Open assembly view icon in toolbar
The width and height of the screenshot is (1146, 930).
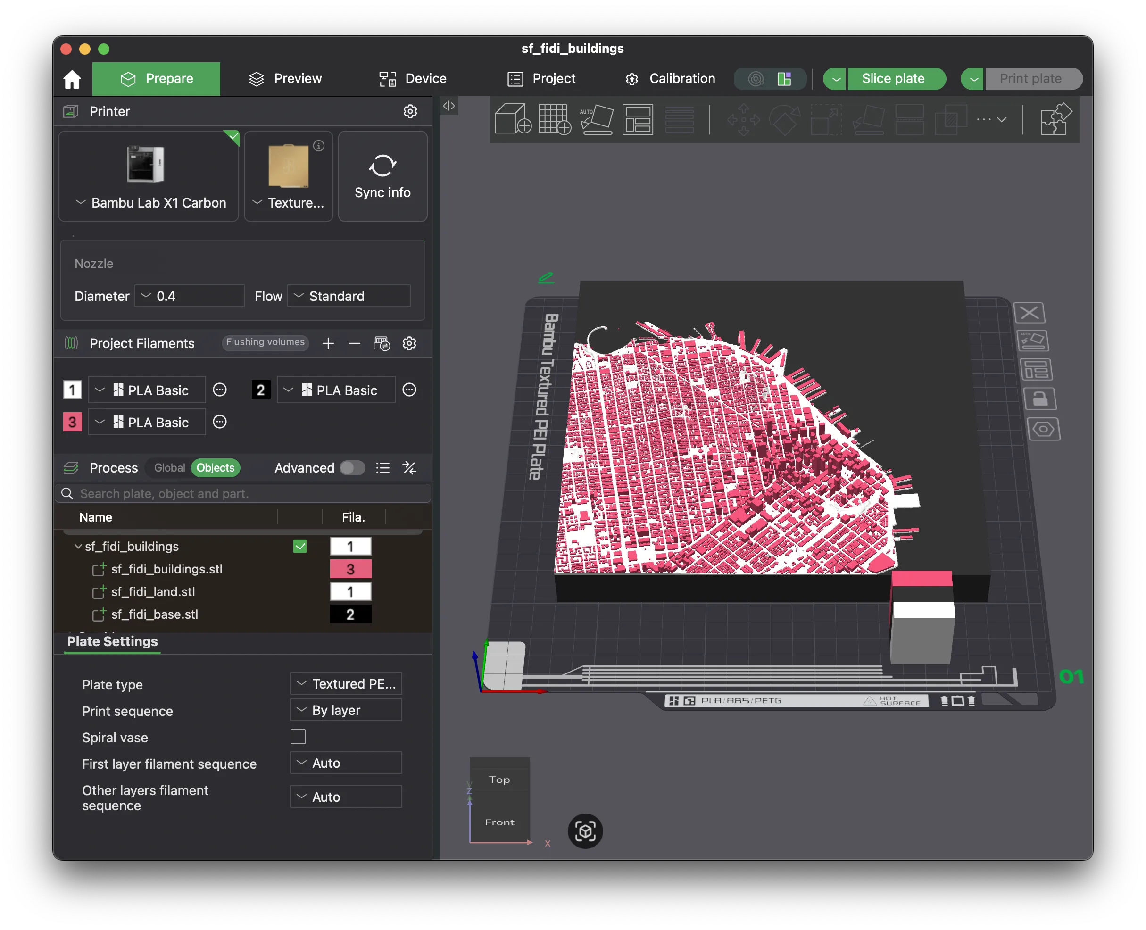tap(1055, 118)
